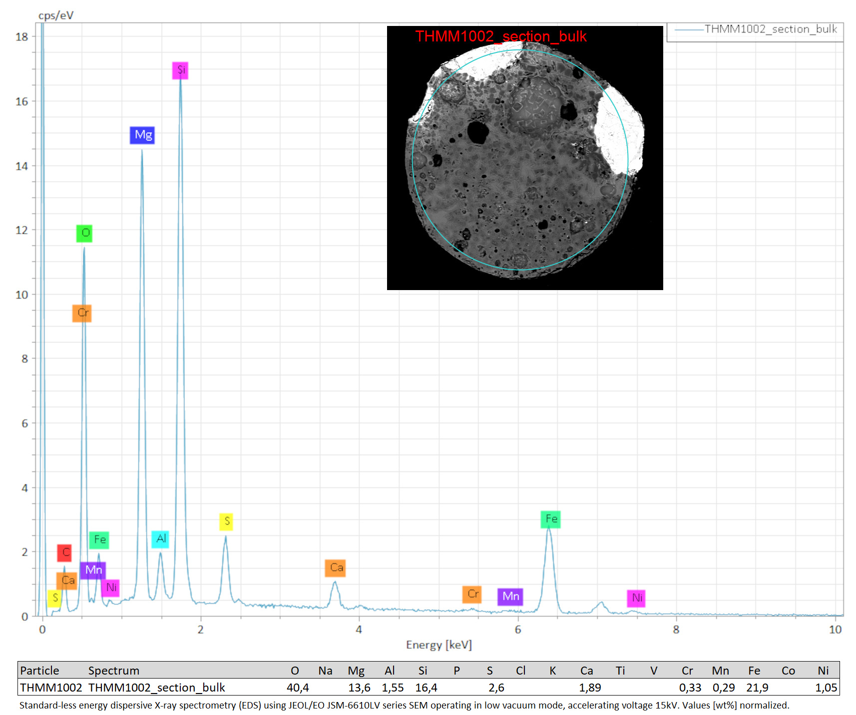Click the Al column header in table
Image resolution: width=856 pixels, height=715 pixels.
390,671
